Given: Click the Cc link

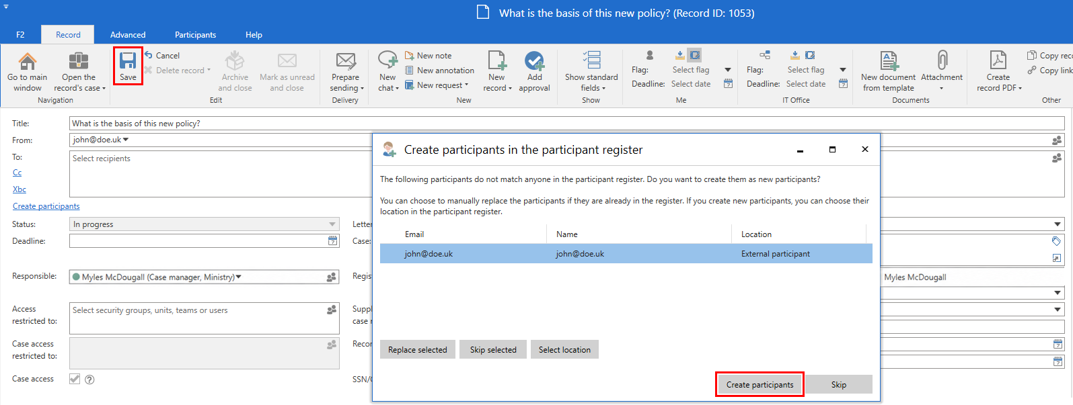Looking at the screenshot, I should point(17,173).
